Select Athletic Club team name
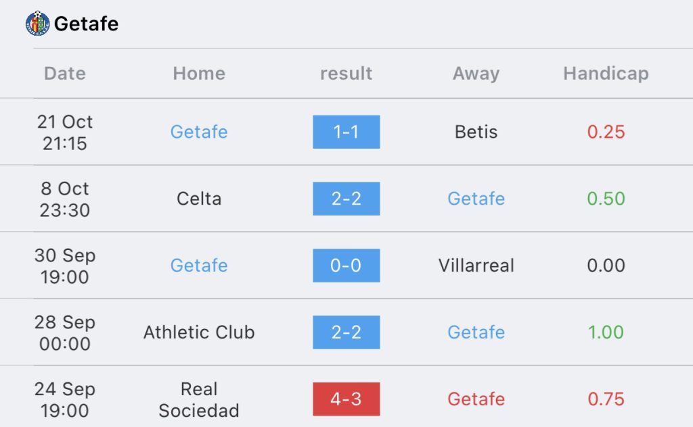 (x=199, y=332)
